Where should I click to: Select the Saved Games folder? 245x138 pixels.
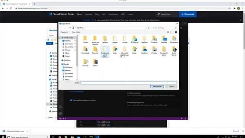(174, 51)
